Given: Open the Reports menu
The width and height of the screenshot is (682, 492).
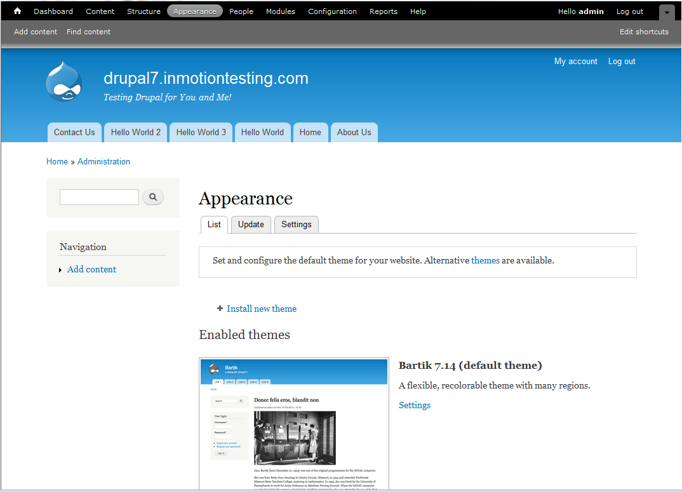Looking at the screenshot, I should (383, 11).
